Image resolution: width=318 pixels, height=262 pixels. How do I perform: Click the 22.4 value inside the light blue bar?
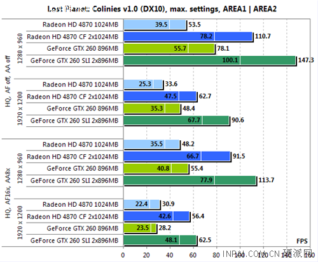(x=141, y=204)
